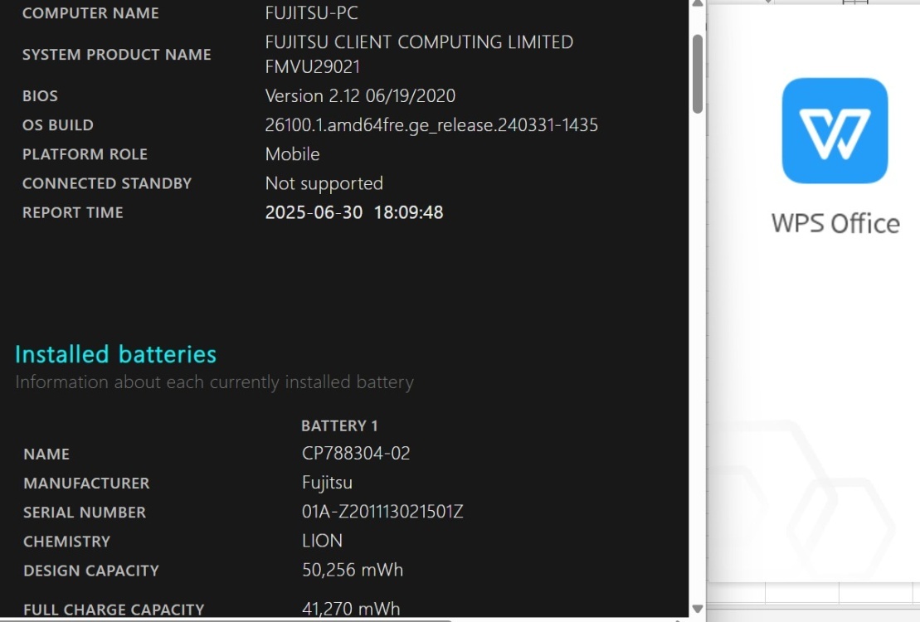Click the SYSTEM PRODUCT NAME label
920x622 pixels.
[117, 55]
